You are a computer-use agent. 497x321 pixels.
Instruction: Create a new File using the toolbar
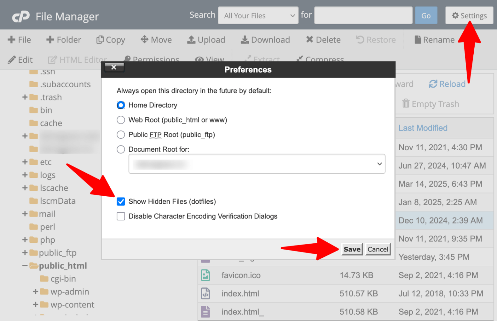(x=19, y=39)
